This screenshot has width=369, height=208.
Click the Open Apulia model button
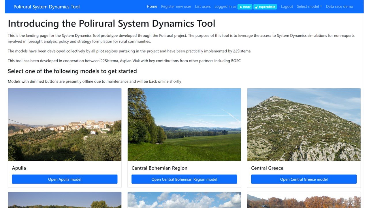click(x=65, y=179)
